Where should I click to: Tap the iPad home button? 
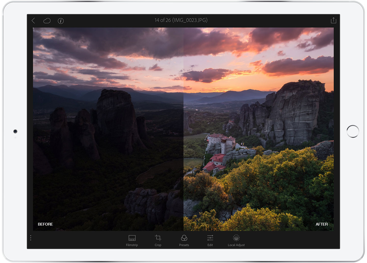click(353, 131)
